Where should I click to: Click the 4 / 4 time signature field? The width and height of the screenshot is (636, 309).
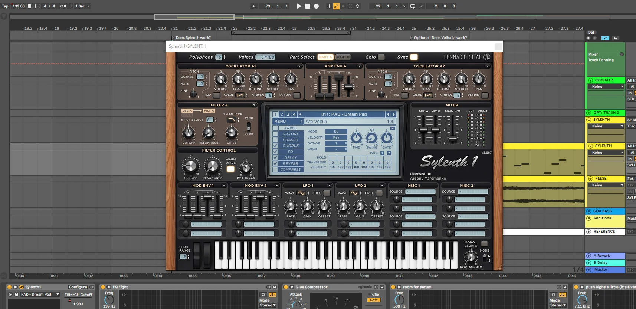(x=49, y=6)
